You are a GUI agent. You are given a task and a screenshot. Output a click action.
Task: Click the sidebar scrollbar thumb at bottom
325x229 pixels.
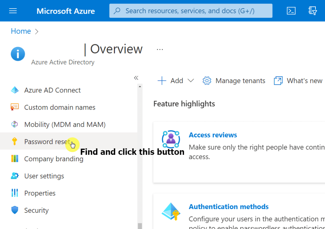pos(140,226)
